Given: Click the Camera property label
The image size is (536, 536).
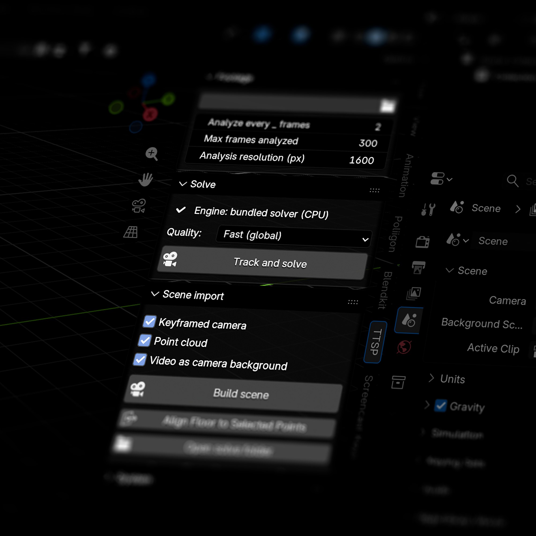Looking at the screenshot, I should pyautogui.click(x=507, y=300).
